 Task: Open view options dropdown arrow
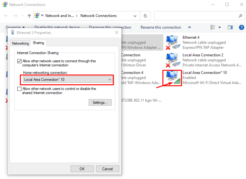(220, 27)
